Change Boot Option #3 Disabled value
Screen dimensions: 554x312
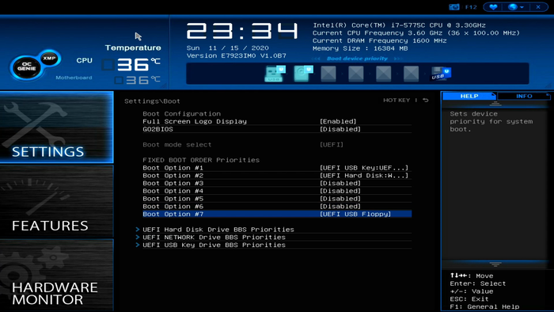point(340,184)
